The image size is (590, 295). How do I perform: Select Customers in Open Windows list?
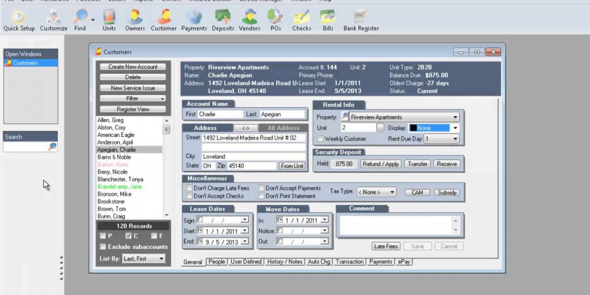point(31,63)
